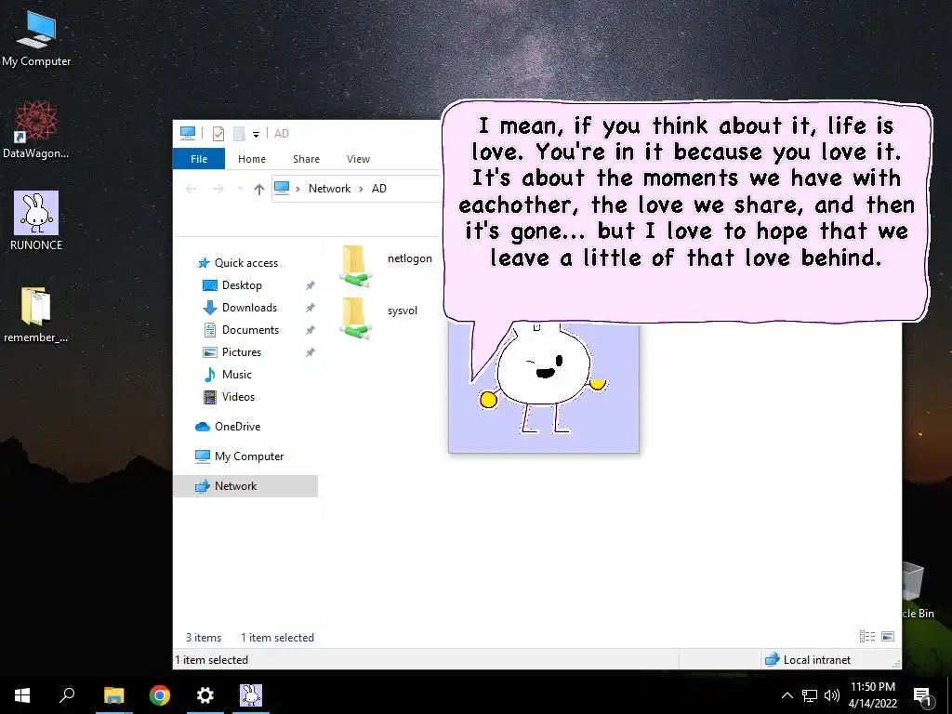Click AD in the address breadcrumb
Image resolution: width=952 pixels, height=714 pixels.
point(379,189)
